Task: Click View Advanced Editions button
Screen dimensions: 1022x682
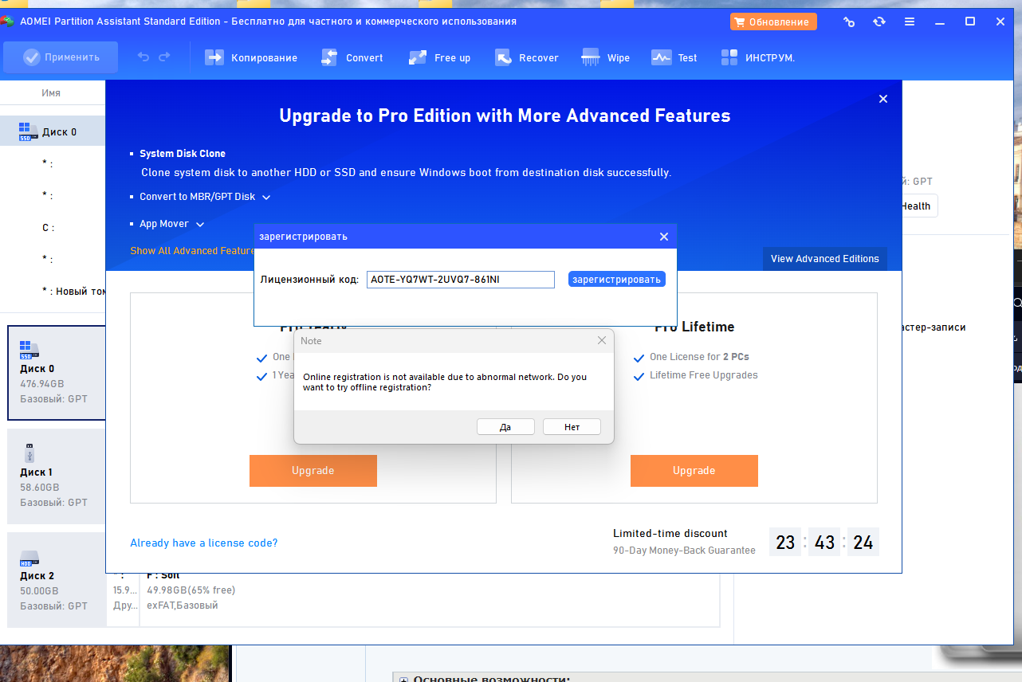Action: [x=824, y=258]
